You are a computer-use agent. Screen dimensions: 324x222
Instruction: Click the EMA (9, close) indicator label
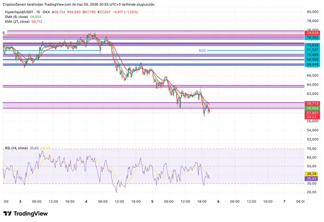(17, 17)
